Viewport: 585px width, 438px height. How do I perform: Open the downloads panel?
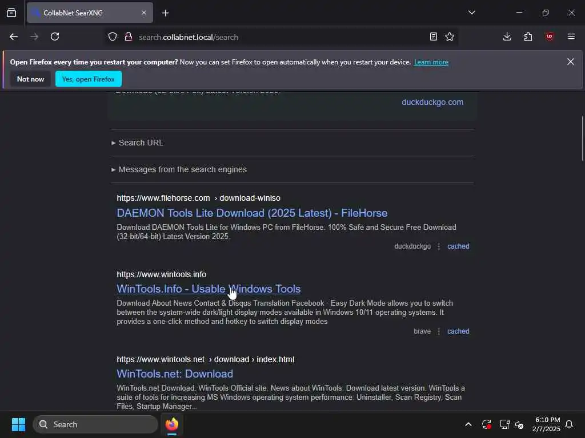507,37
